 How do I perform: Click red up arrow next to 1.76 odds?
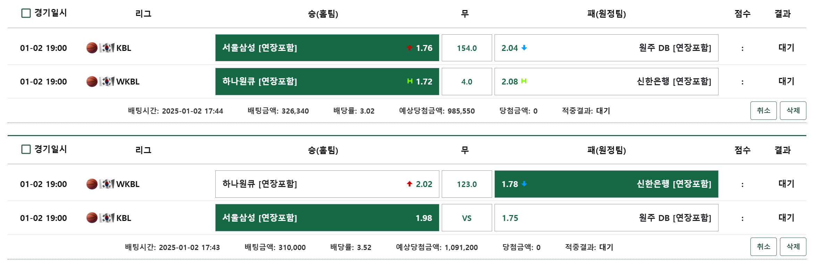point(409,48)
